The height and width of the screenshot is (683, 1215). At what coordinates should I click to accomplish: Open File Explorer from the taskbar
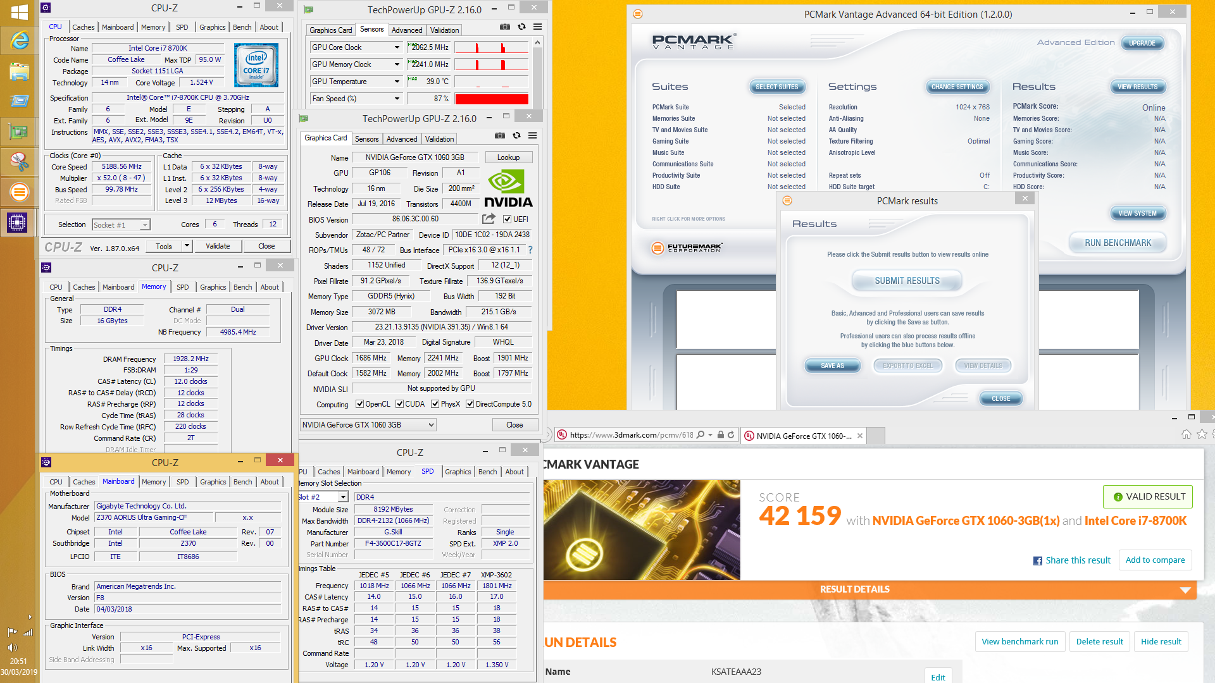(x=19, y=71)
